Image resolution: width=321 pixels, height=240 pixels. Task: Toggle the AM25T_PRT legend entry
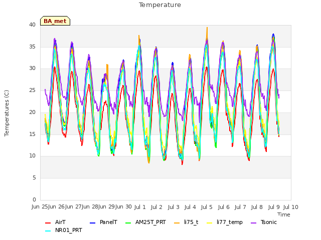click(145, 222)
